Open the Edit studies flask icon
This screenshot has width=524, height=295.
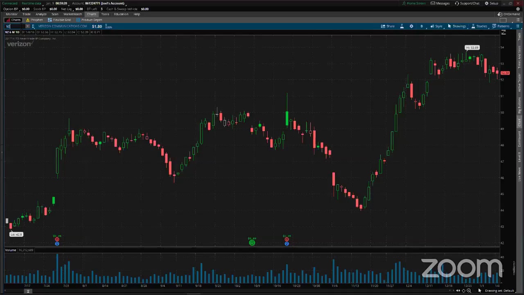[402, 26]
